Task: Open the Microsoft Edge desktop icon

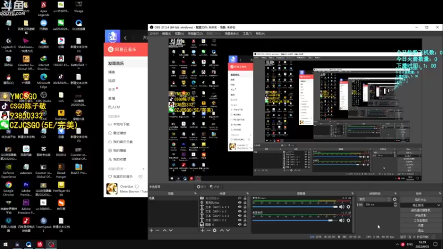Action: coord(44,81)
